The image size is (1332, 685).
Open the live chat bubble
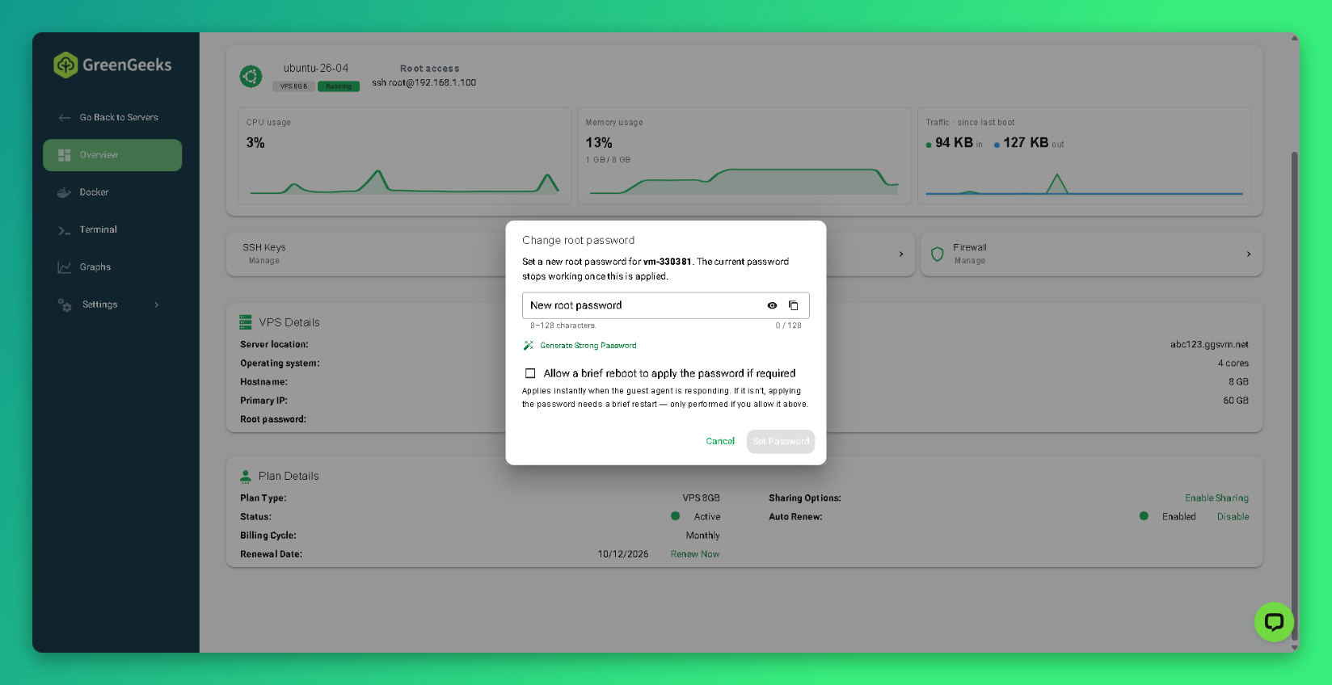coord(1275,622)
